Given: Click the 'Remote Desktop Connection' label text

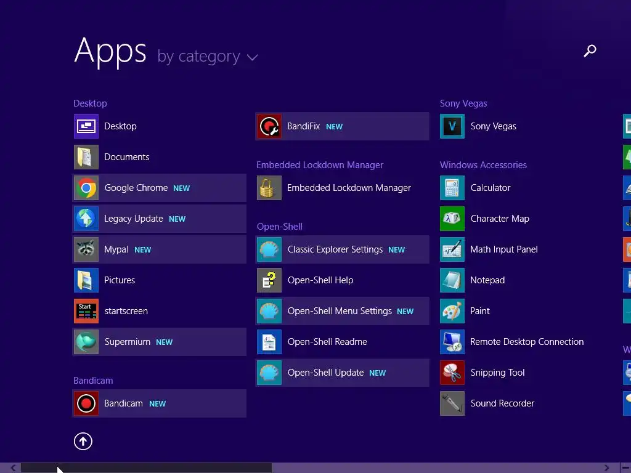Looking at the screenshot, I should 527,342.
